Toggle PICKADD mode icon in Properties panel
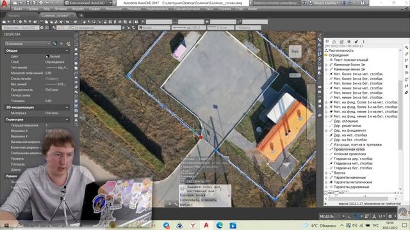Viewport: 410px width, 230px height. click(x=55, y=43)
